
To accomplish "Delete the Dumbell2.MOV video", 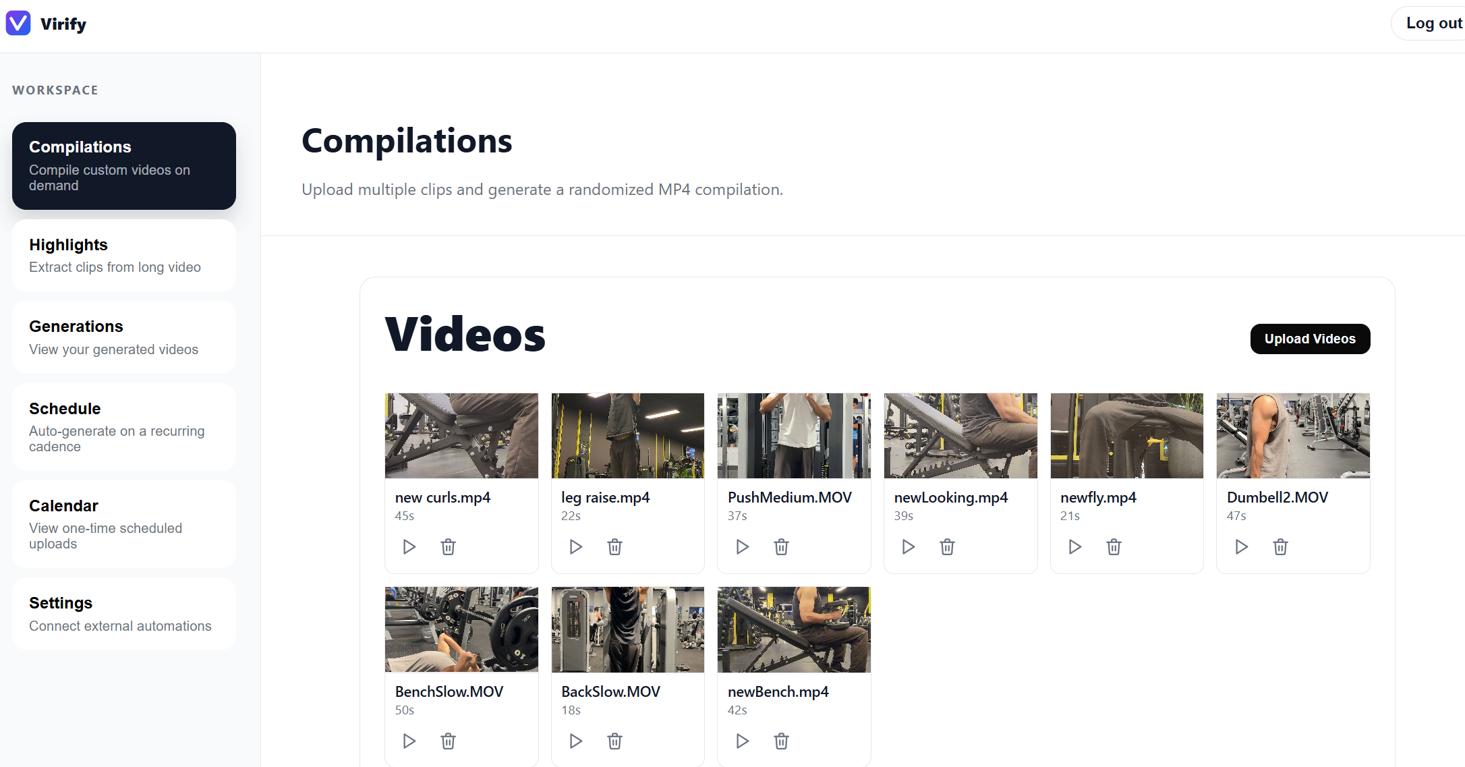I will pyautogui.click(x=1280, y=546).
